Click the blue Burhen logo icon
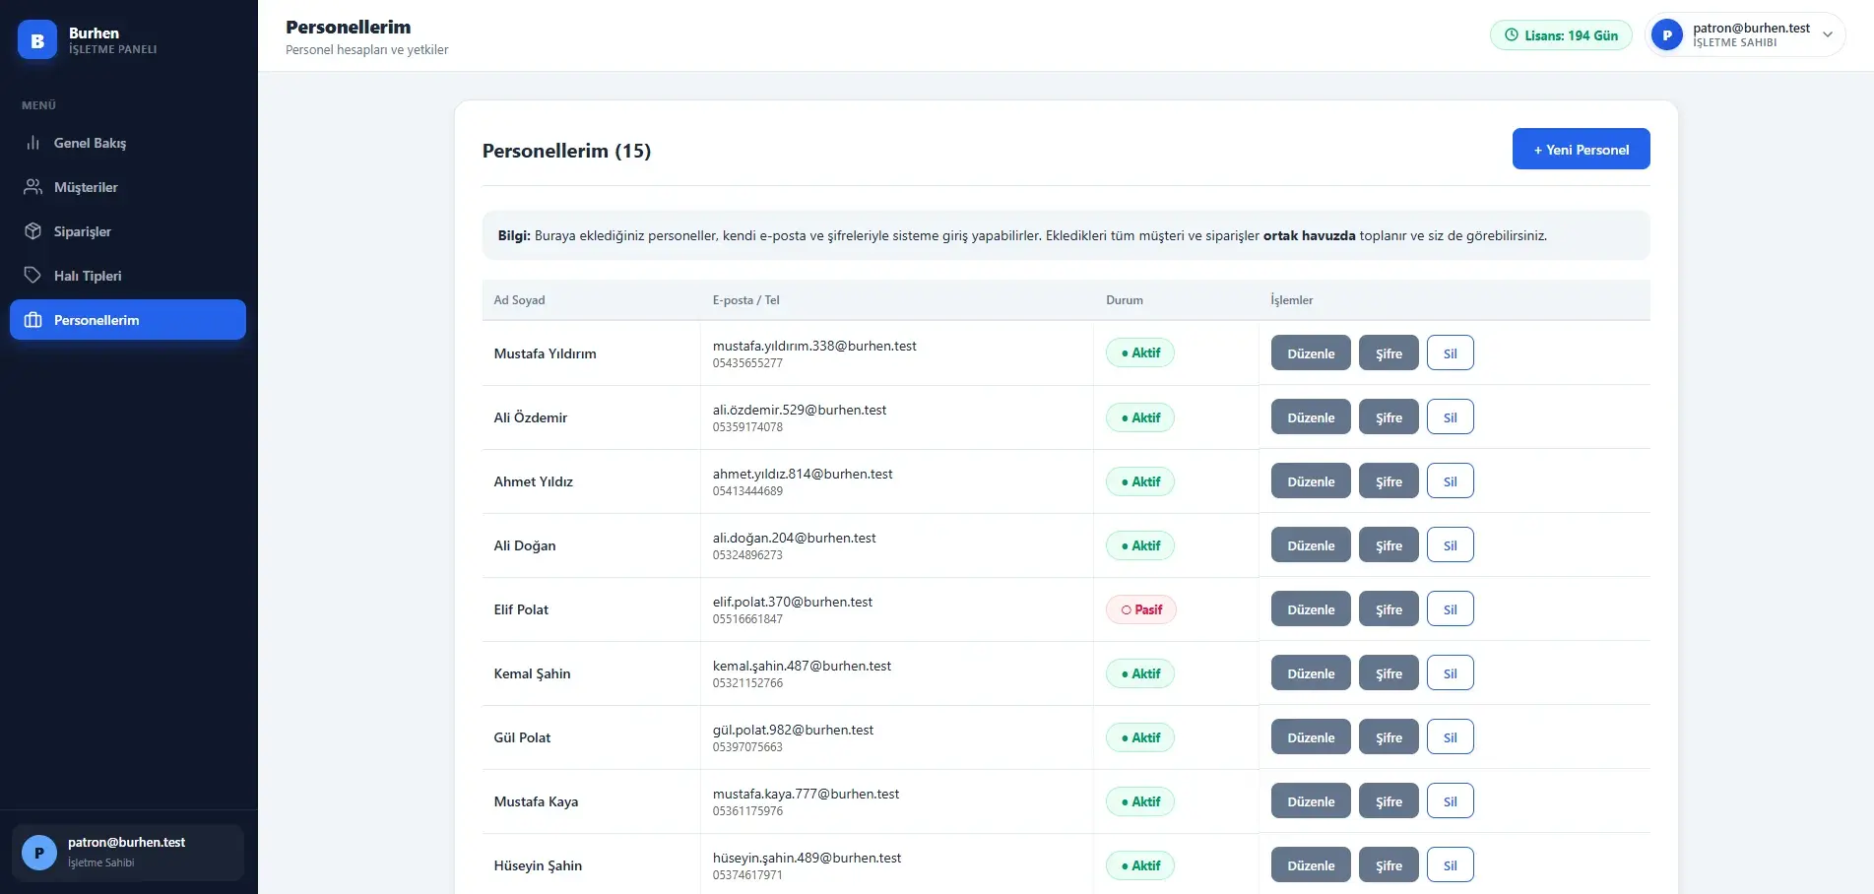Image resolution: width=1874 pixels, height=894 pixels. 37,40
